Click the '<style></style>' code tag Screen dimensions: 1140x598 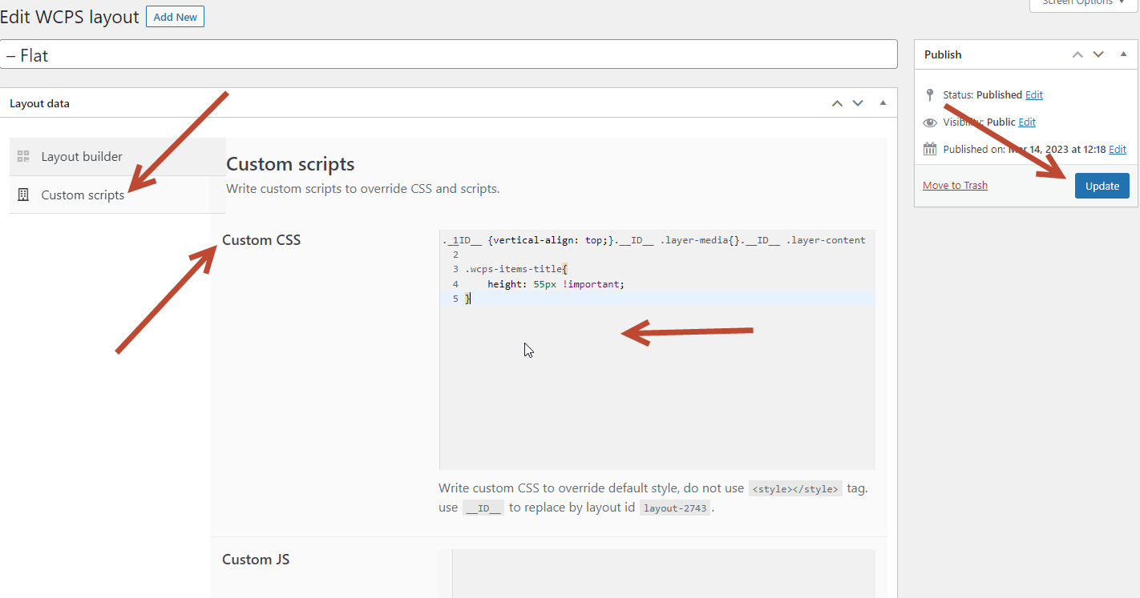[x=795, y=488]
